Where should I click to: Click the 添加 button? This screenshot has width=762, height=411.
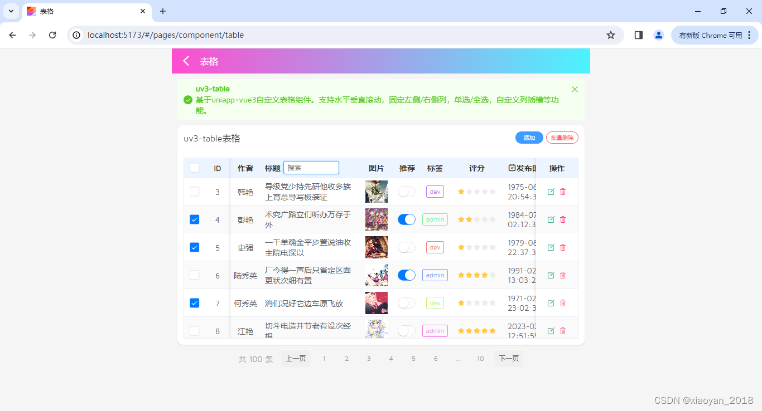pyautogui.click(x=528, y=137)
